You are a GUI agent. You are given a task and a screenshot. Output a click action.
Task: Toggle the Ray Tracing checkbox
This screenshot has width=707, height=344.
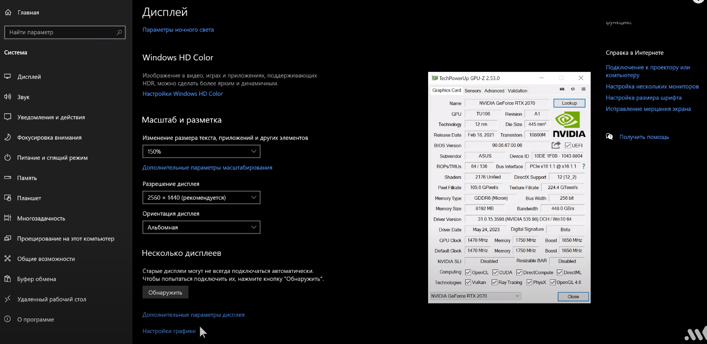[x=495, y=282]
